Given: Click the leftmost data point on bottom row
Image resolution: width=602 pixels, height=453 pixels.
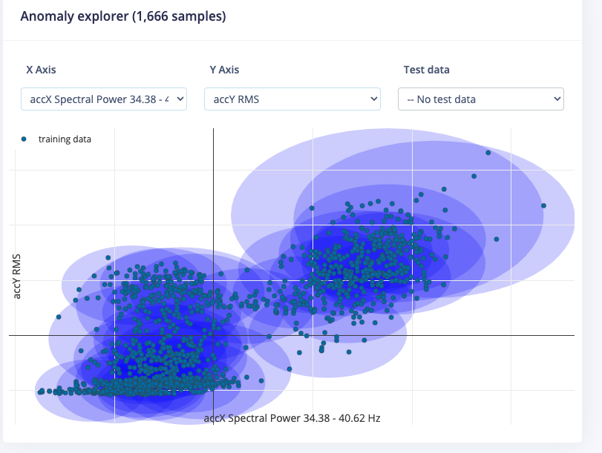Looking at the screenshot, I should point(40,392).
